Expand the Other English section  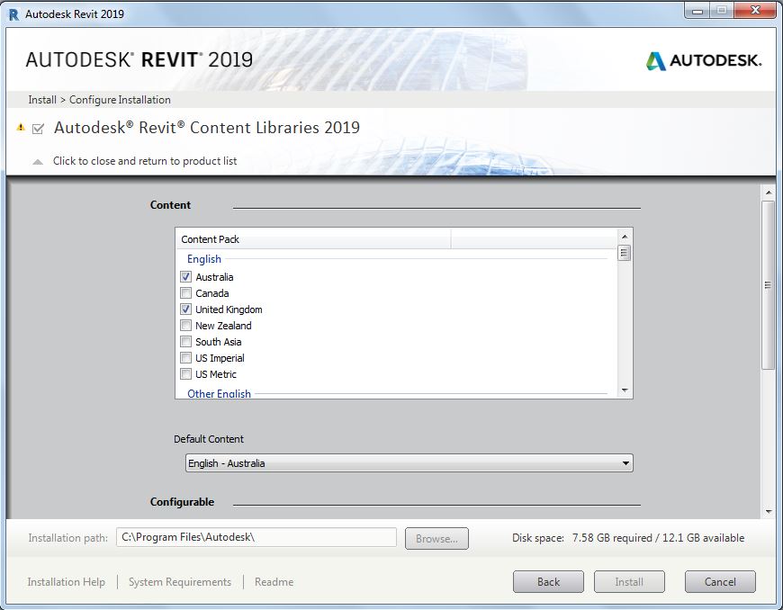tap(218, 393)
